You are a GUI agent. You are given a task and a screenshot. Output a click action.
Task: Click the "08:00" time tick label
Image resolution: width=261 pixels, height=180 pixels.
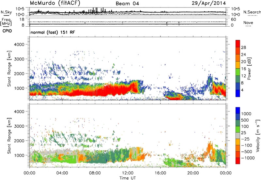point(95,173)
